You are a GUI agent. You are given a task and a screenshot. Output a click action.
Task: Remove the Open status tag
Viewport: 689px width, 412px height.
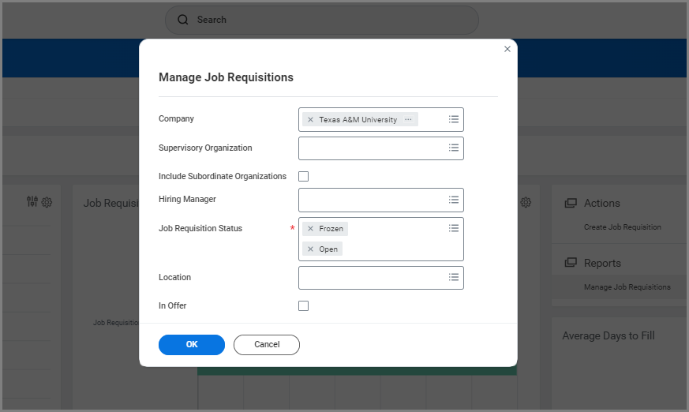pos(310,249)
